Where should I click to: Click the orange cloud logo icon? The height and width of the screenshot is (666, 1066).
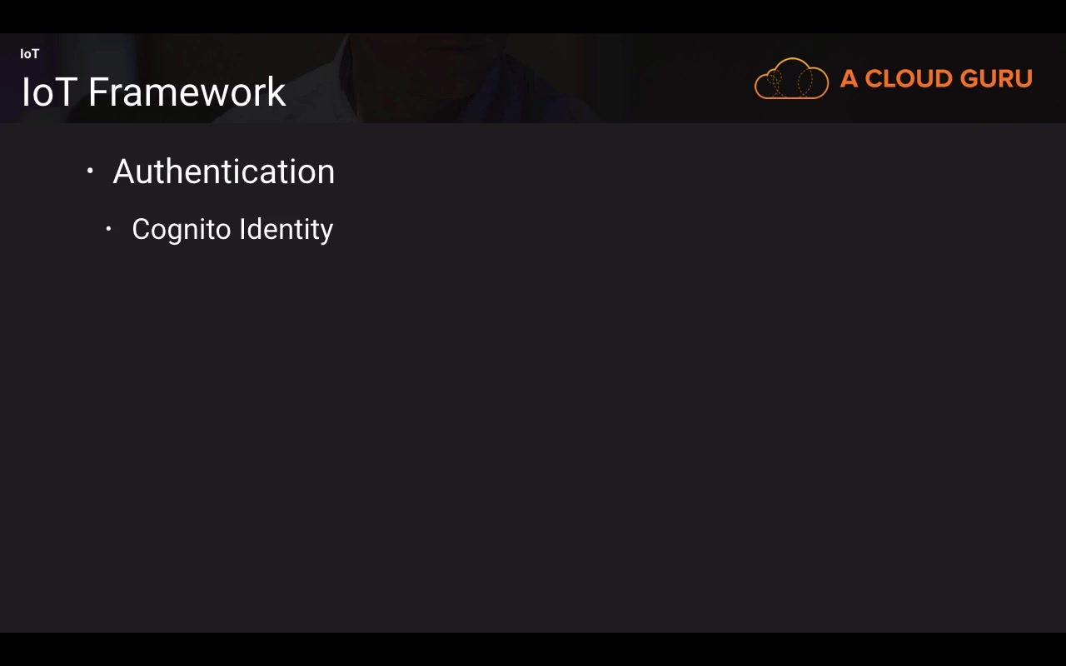pos(791,78)
